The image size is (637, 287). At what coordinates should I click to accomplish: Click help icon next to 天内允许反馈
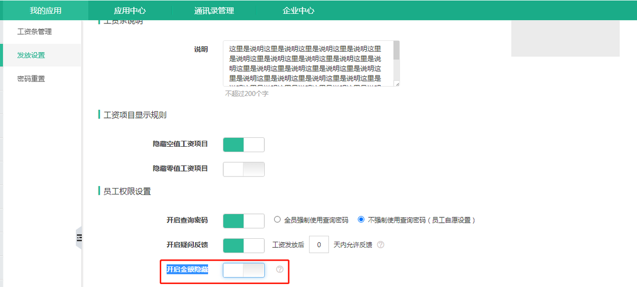pyautogui.click(x=381, y=245)
